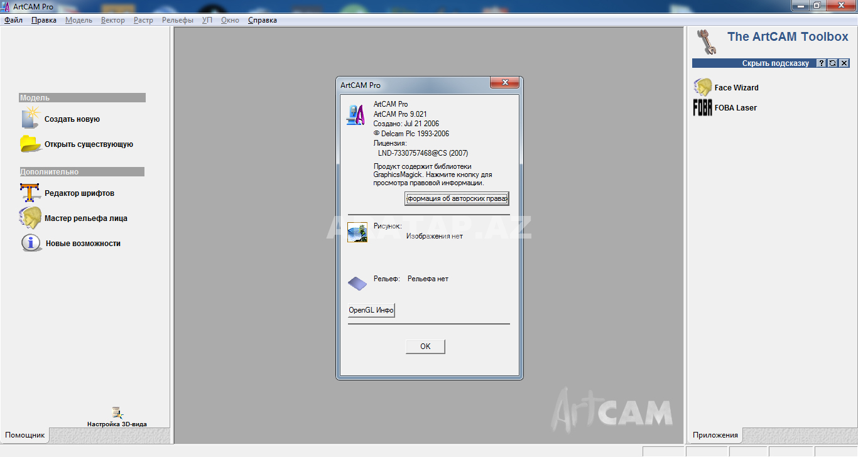Viewport: 858px width, 457px height.
Task: Open the Растр menu
Action: pos(143,20)
